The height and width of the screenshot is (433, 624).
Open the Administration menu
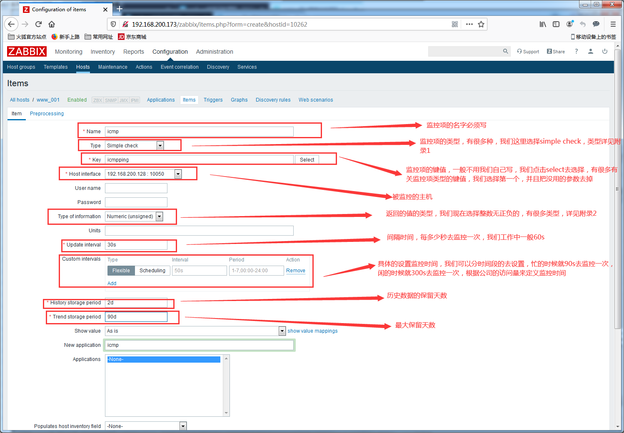215,52
